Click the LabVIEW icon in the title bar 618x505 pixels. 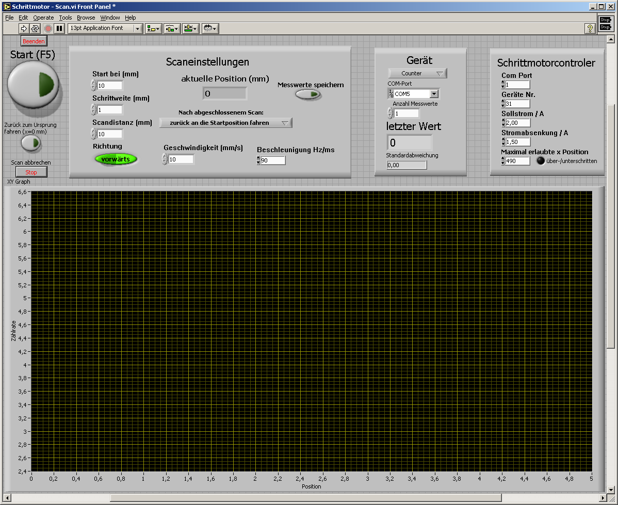7,6
